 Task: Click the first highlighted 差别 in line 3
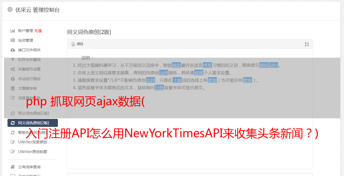tap(212, 80)
